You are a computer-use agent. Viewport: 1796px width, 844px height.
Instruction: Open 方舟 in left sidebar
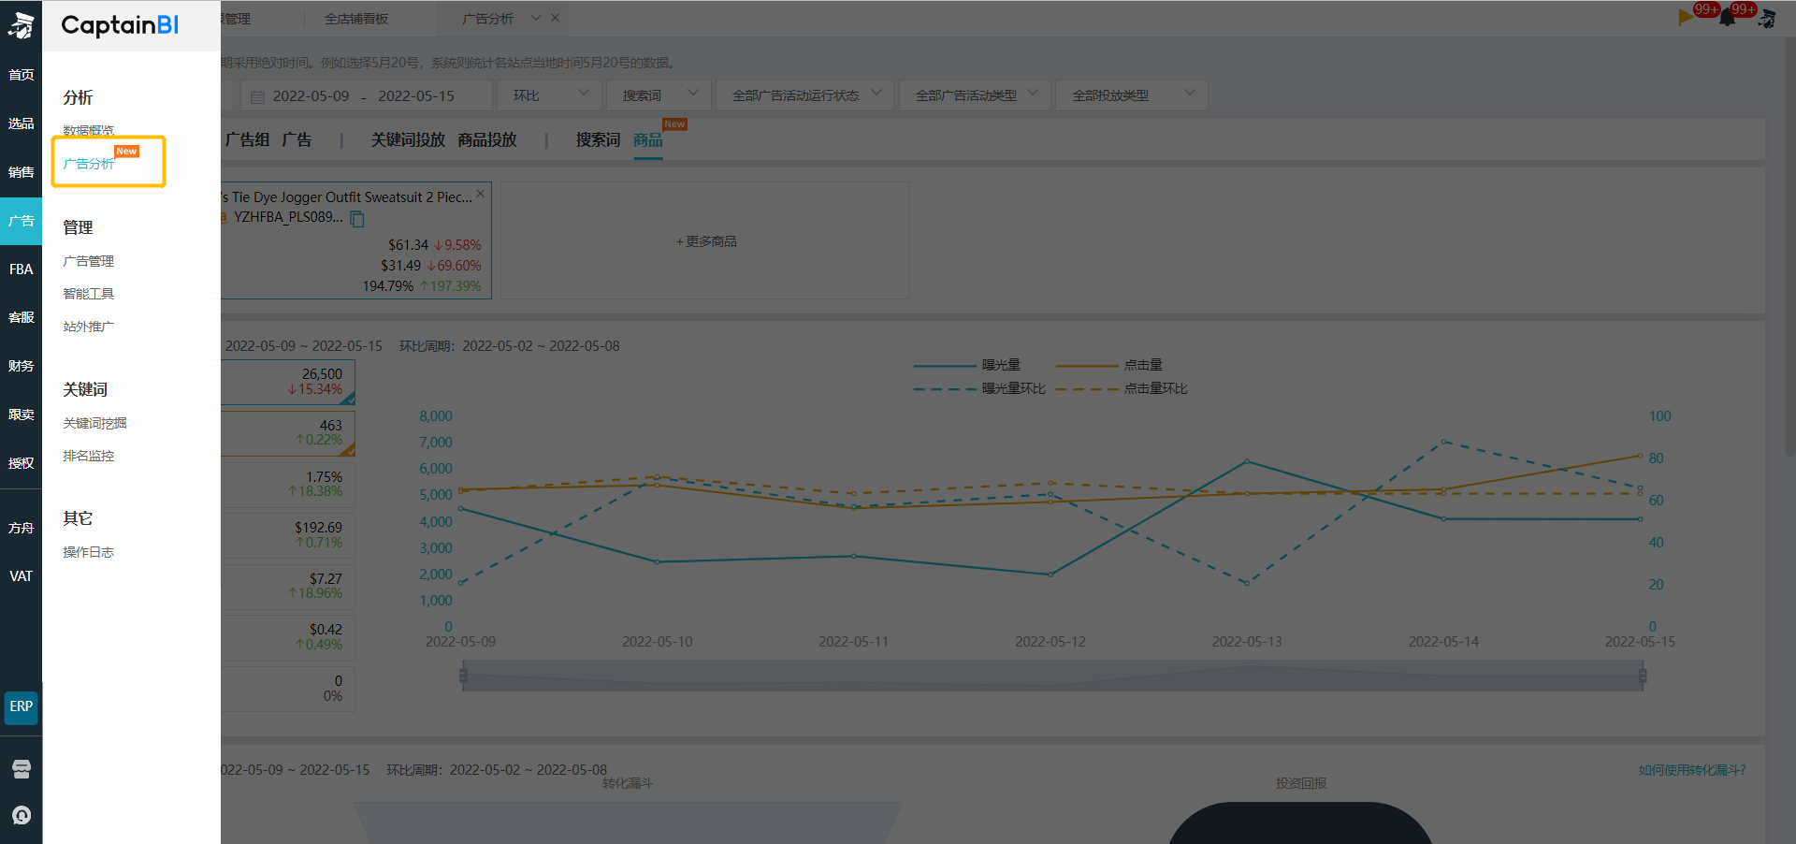click(22, 528)
